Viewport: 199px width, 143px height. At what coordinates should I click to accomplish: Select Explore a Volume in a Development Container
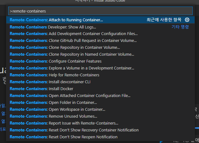pyautogui.click(x=100, y=68)
